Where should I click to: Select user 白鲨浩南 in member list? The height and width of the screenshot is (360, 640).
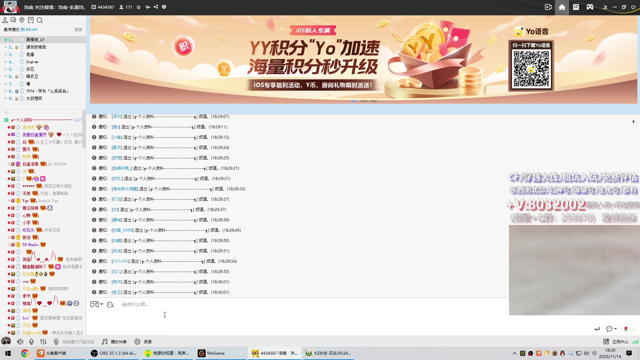[30, 164]
